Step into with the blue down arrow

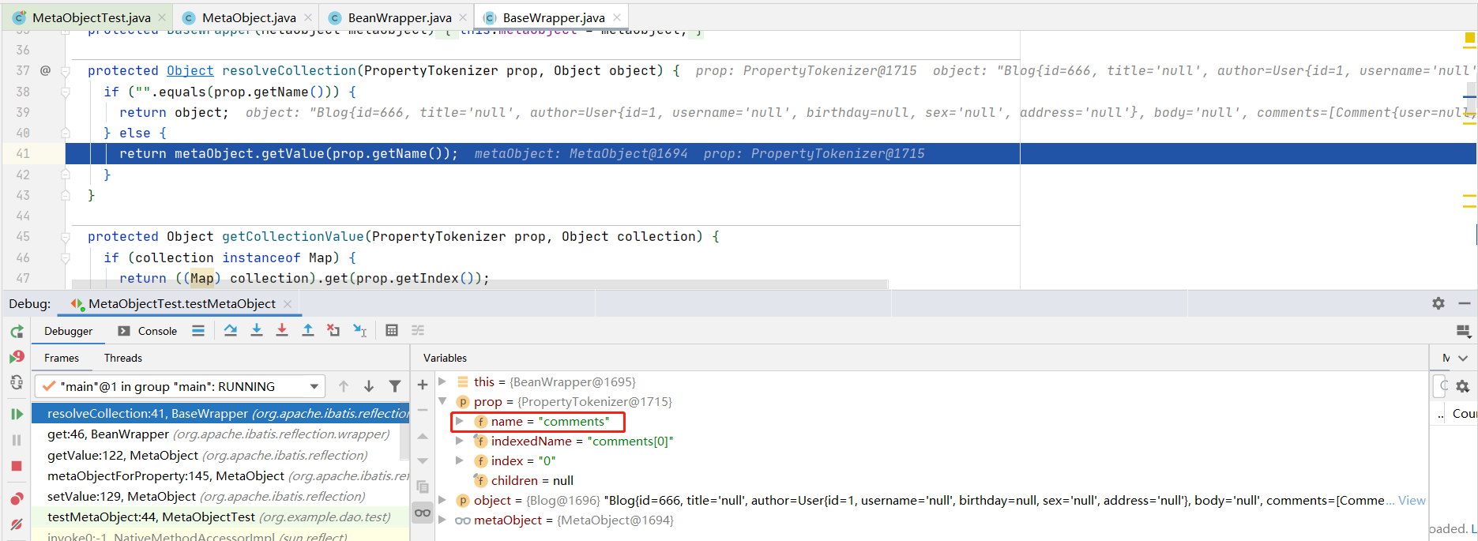(257, 330)
